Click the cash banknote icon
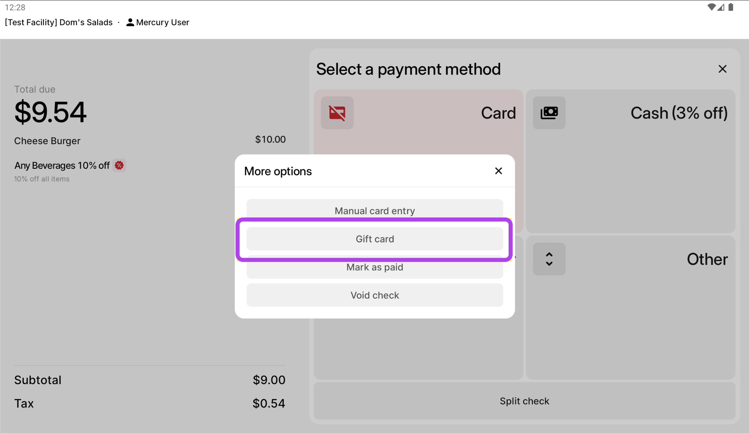The width and height of the screenshot is (749, 433). [x=549, y=113]
